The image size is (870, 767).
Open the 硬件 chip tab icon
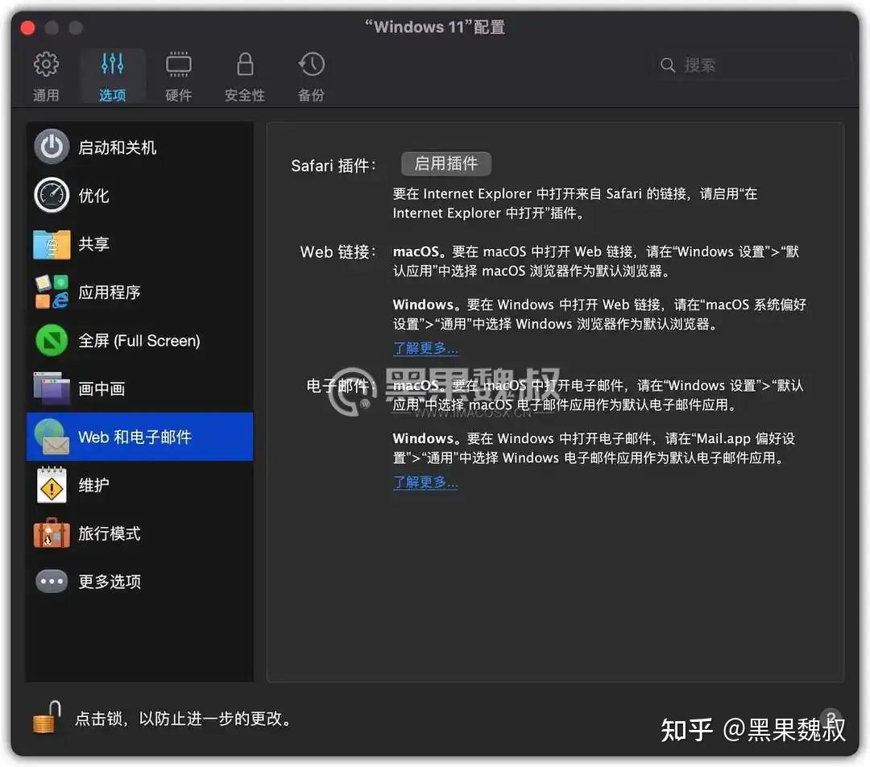click(178, 64)
